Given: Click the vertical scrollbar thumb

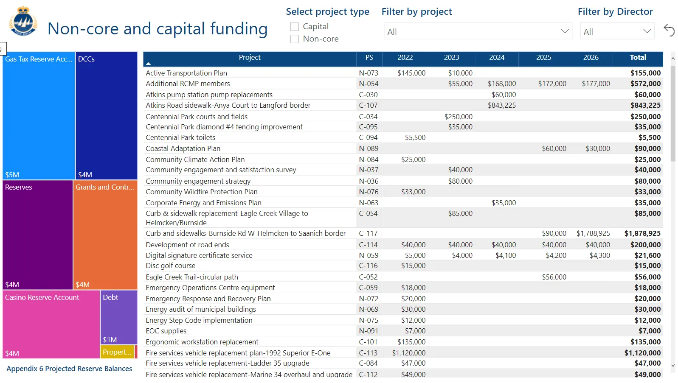Looking at the screenshot, I should coord(673,114).
